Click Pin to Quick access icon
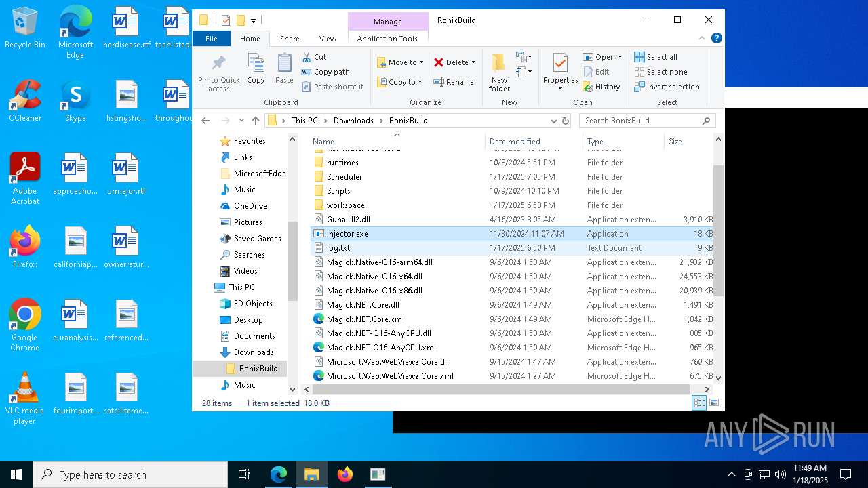 tap(218, 73)
